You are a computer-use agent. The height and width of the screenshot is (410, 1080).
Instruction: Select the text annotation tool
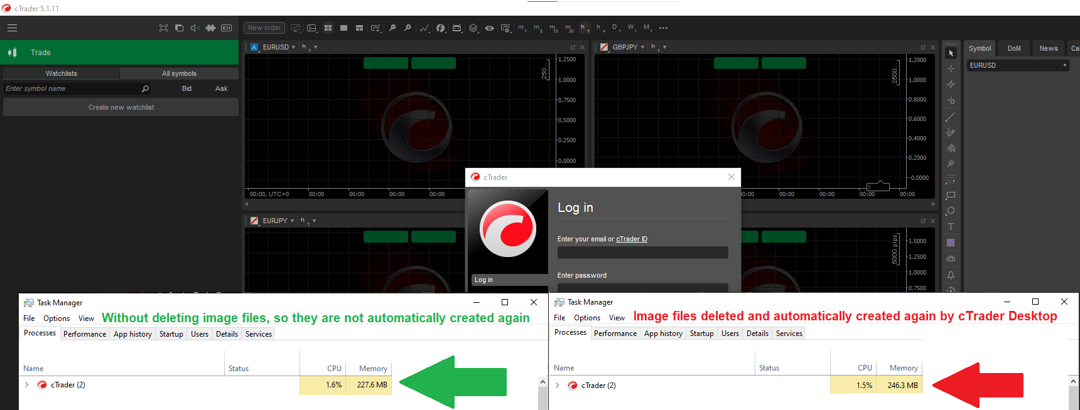951,226
